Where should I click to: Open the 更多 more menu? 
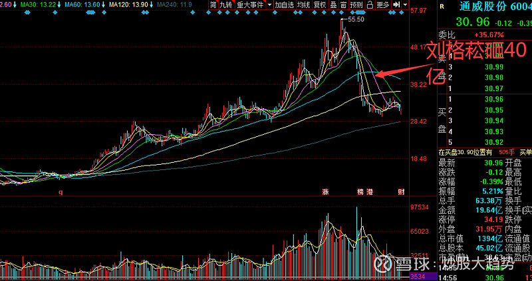tap(383, 5)
